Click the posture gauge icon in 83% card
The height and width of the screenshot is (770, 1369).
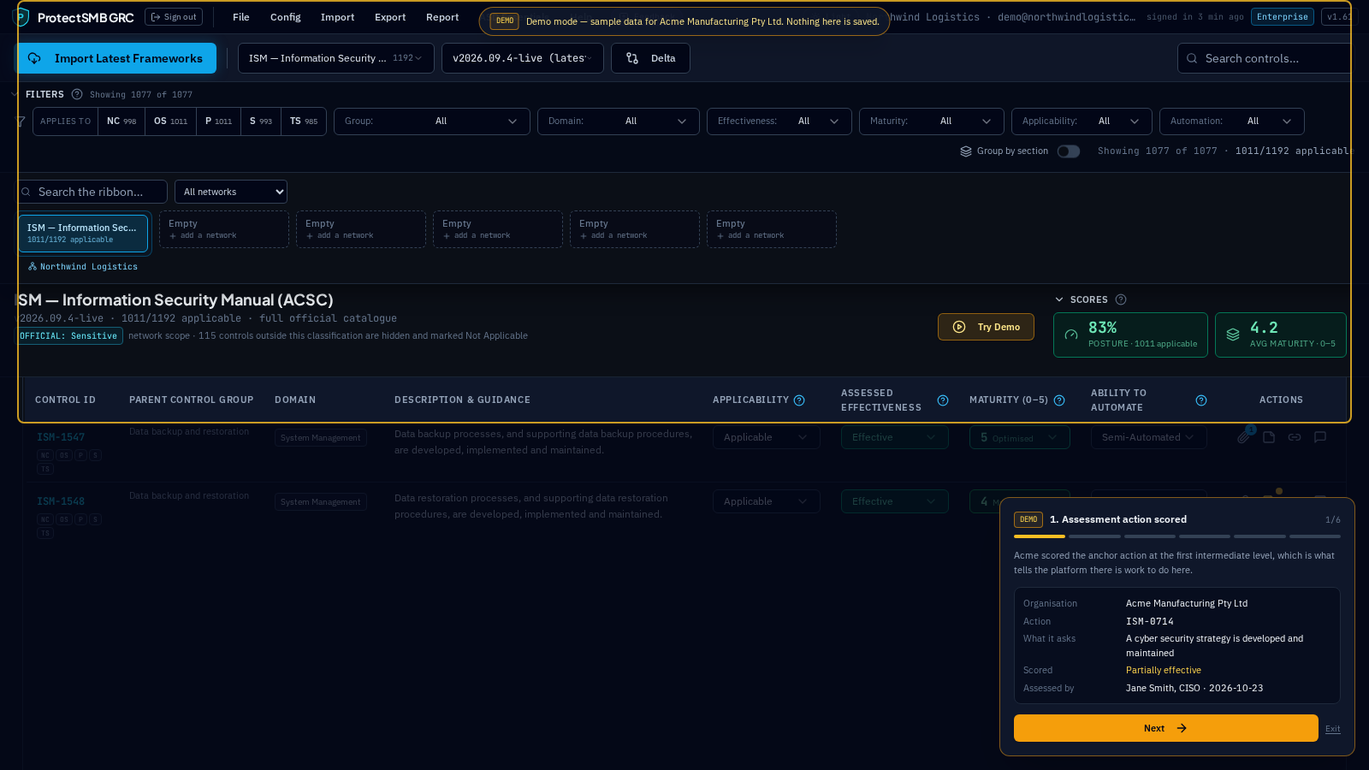coord(1071,335)
